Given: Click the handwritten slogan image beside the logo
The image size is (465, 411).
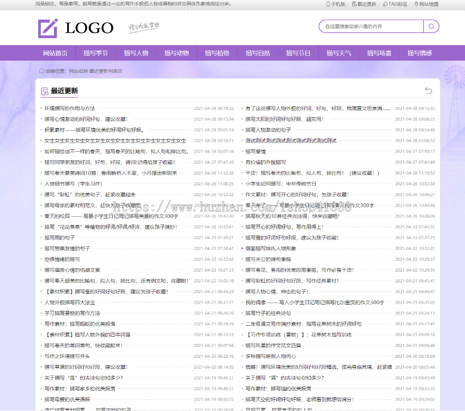Looking at the screenshot, I should coord(144,27).
